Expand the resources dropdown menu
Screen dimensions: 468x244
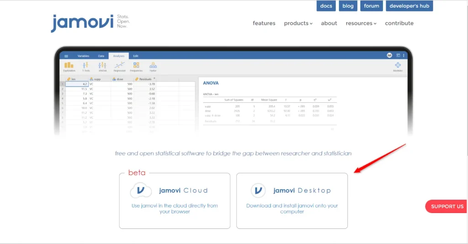(361, 23)
